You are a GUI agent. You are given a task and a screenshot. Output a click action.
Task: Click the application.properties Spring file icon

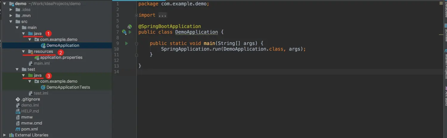pos(37,58)
